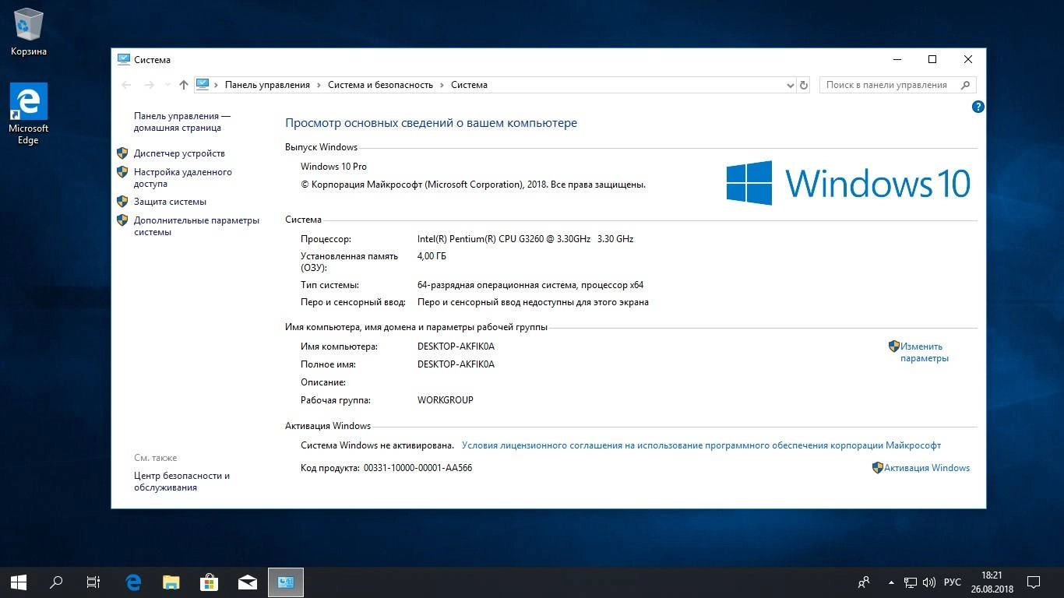
Task: Click the search magnifier in control panel search
Action: click(966, 85)
